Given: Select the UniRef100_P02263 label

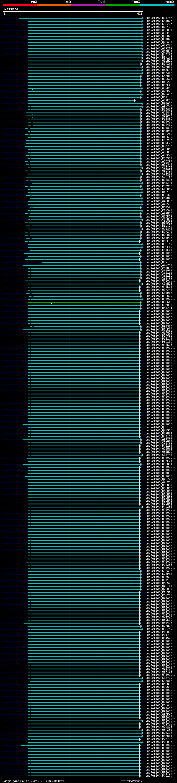Looking at the screenshot, I should [159, 565].
